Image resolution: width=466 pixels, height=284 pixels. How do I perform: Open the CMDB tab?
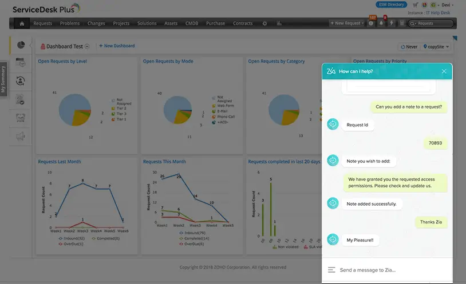(192, 23)
